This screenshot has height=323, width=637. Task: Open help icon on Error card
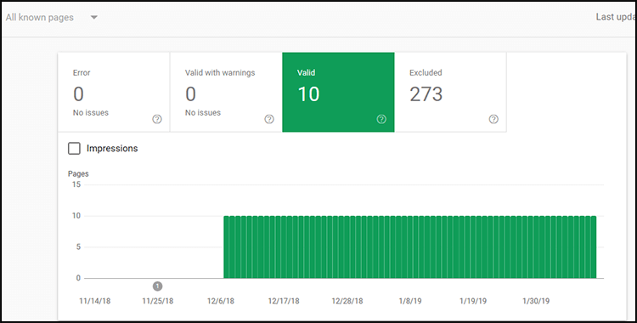[157, 119]
